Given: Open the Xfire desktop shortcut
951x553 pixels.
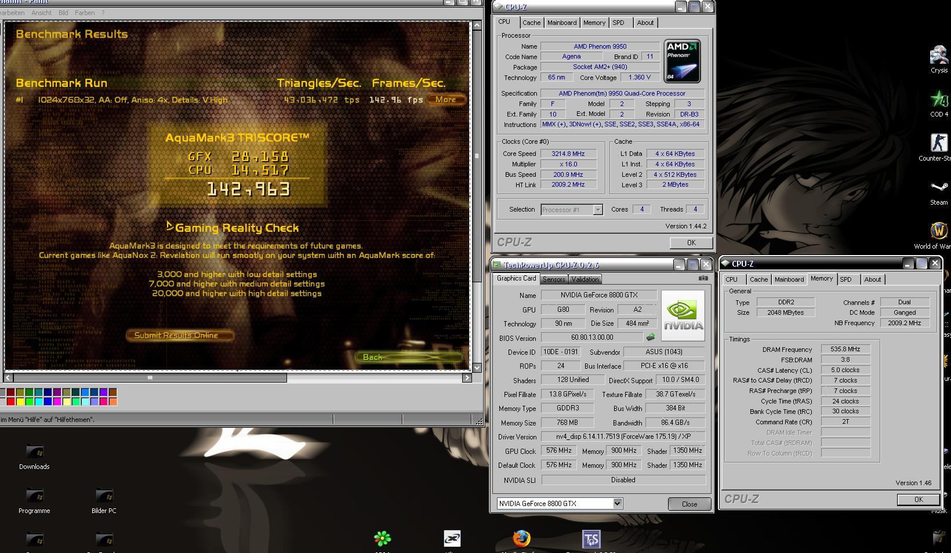Looking at the screenshot, I should coord(452,539).
